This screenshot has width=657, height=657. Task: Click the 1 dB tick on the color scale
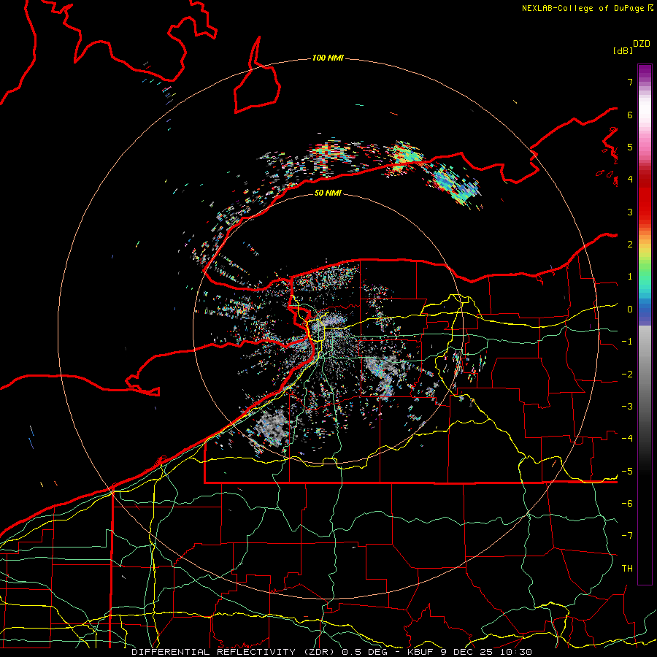point(630,277)
